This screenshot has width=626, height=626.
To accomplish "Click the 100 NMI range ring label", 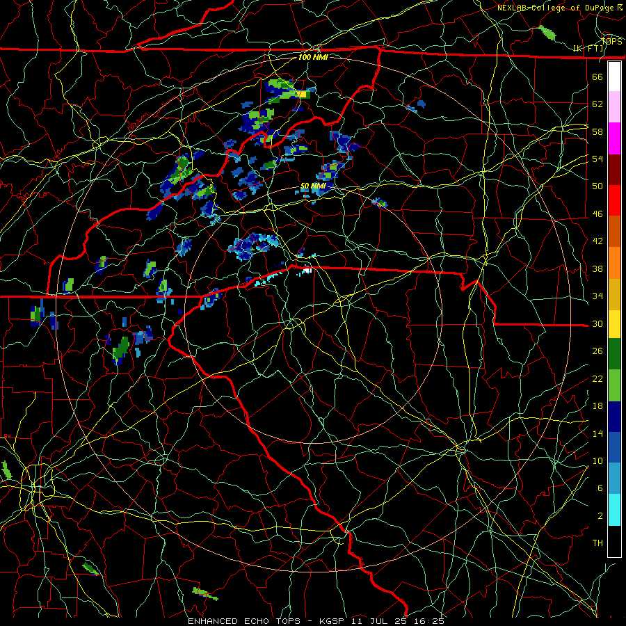I will click(313, 57).
